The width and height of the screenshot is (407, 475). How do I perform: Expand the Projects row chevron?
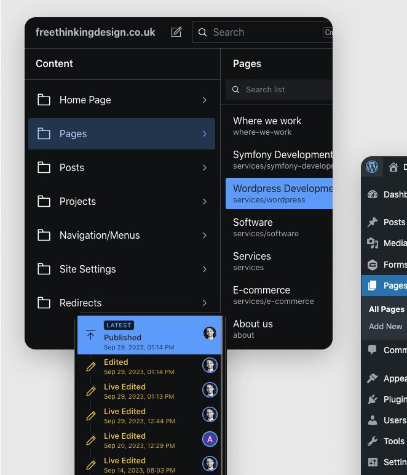205,202
